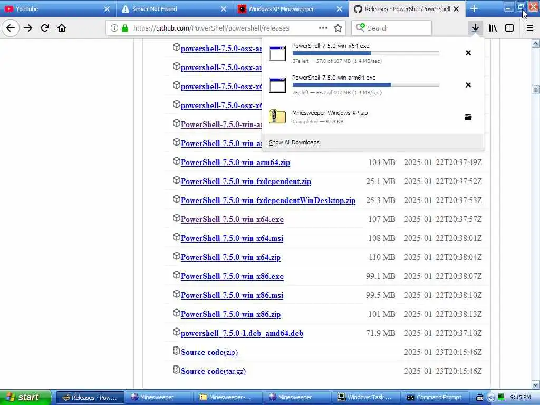Download PowerShell-7.5.0-win-x64.exe link
Viewport: 540px width, 405px height.
232,219
